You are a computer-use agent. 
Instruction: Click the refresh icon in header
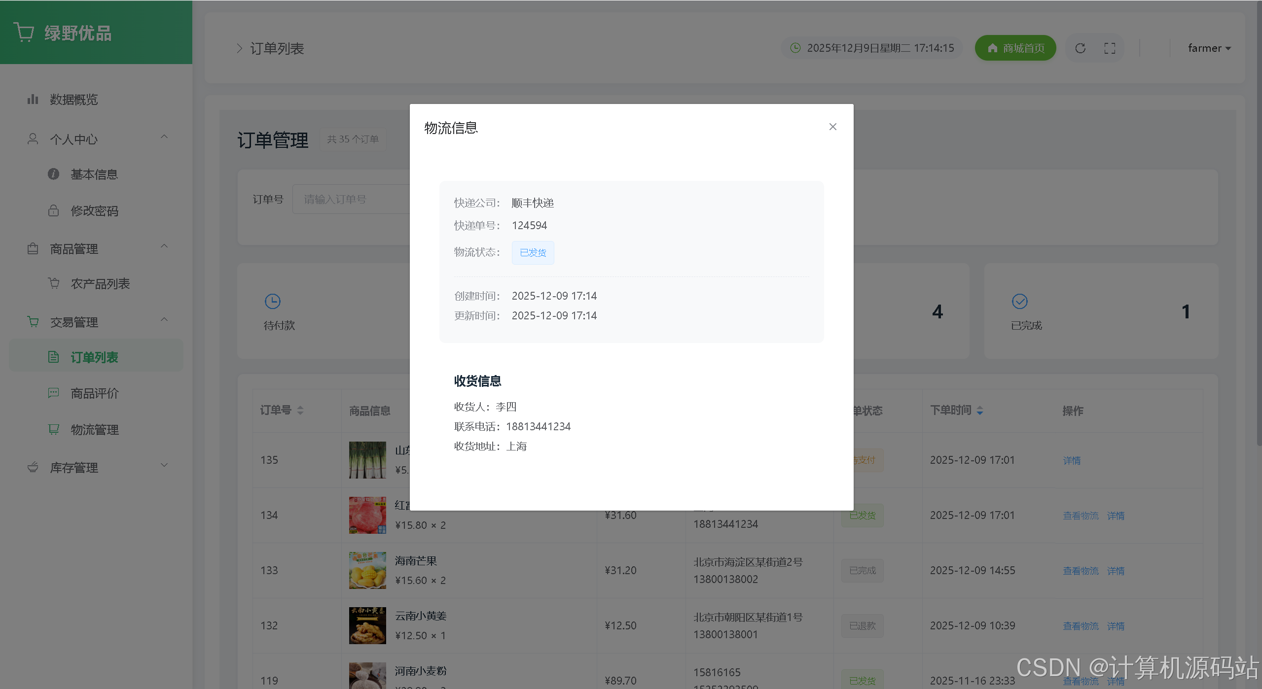pos(1080,48)
